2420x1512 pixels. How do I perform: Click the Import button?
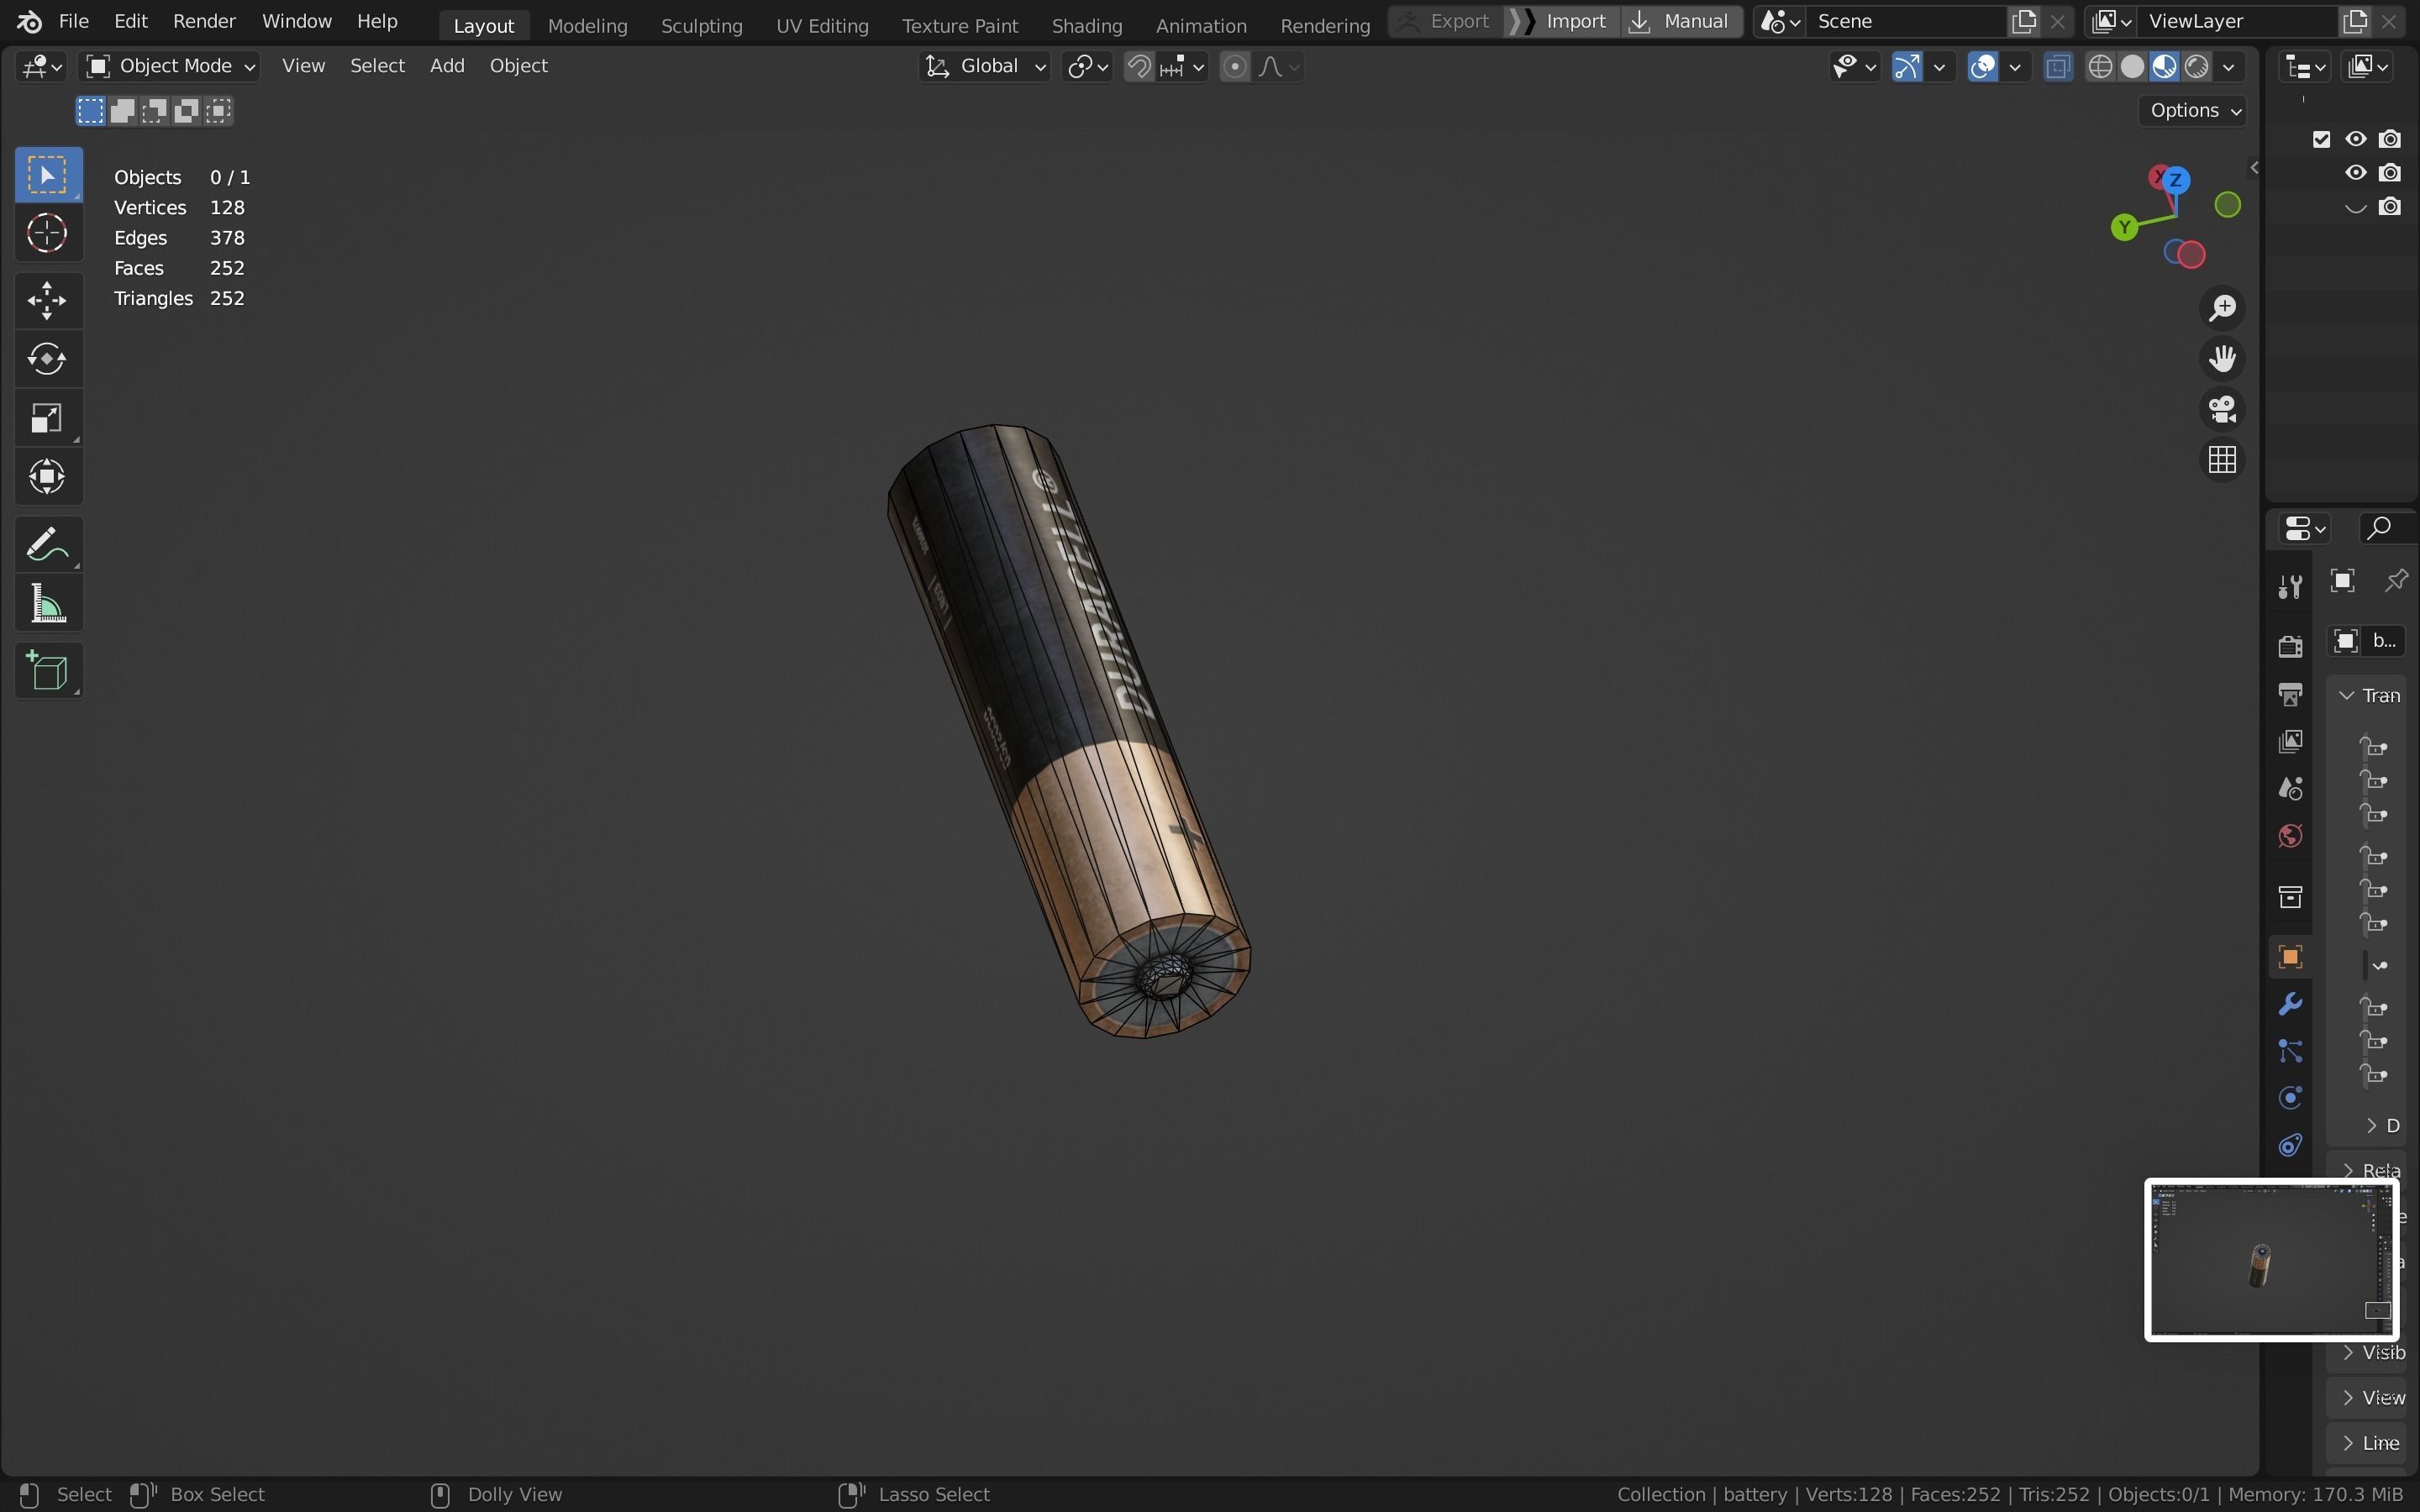click(x=1562, y=21)
